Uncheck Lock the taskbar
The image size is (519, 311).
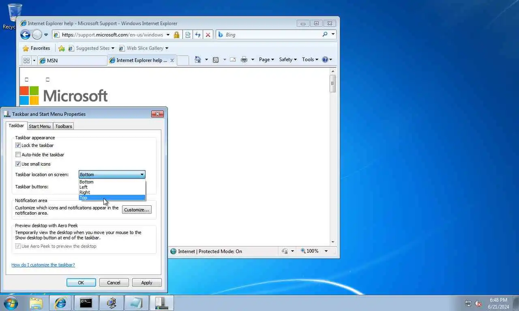tap(18, 145)
